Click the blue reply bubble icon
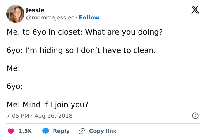Viewport: 206px width, 139px height. click(x=46, y=131)
